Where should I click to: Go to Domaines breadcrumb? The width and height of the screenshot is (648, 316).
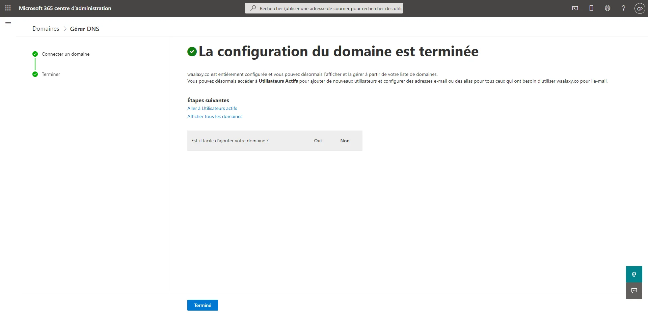pyautogui.click(x=46, y=29)
